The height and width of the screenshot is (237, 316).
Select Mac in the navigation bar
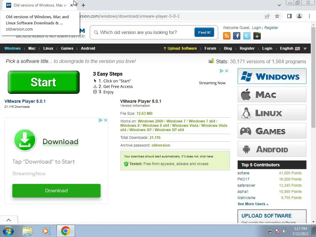click(32, 48)
